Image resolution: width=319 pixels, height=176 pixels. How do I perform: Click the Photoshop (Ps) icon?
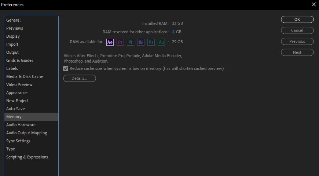[151, 42]
